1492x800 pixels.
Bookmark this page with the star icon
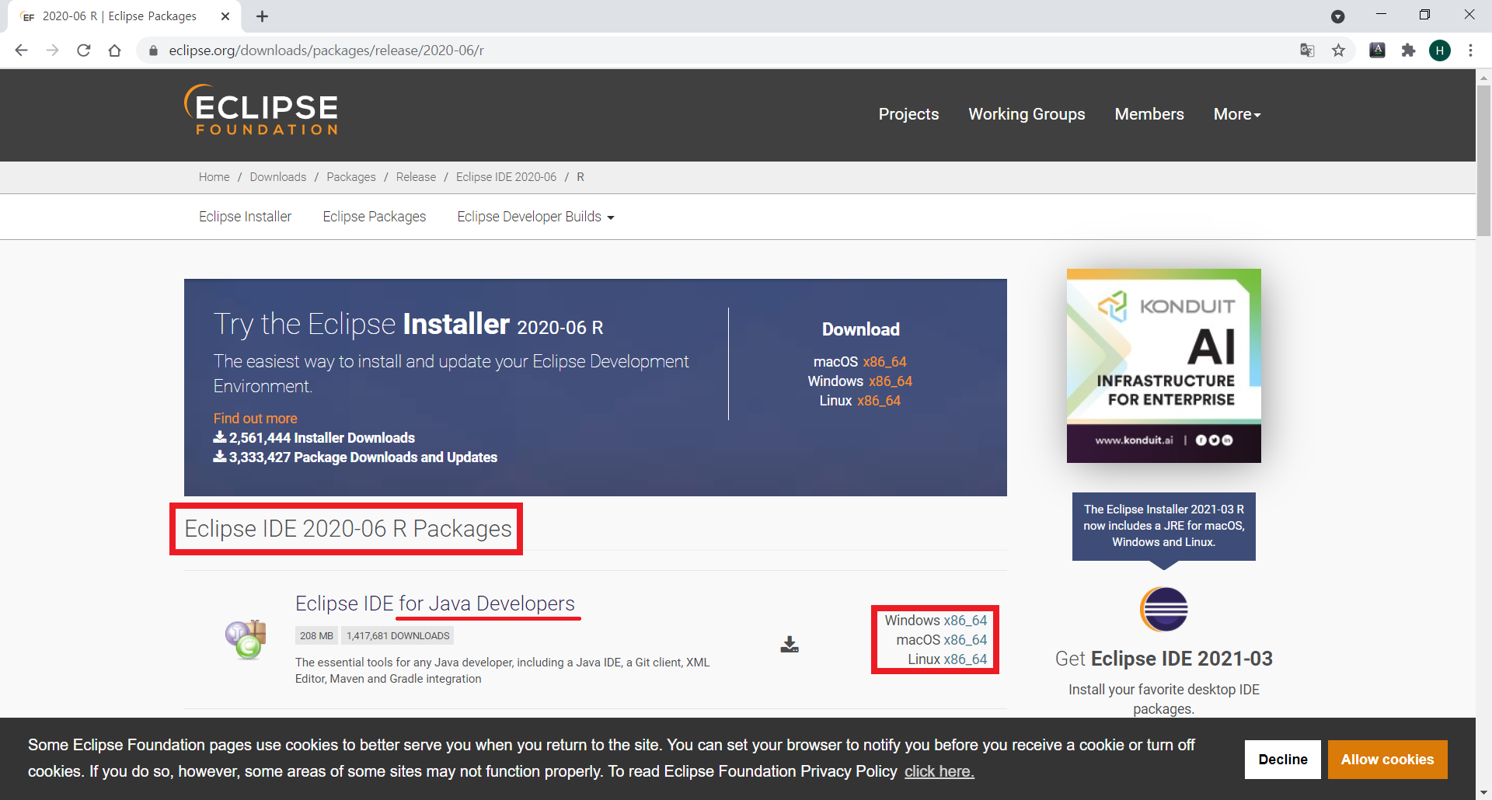(x=1338, y=50)
